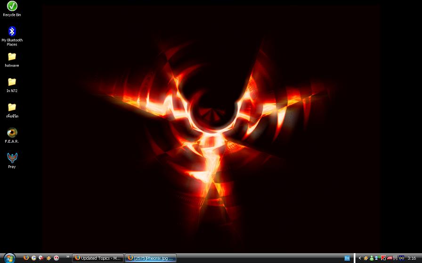
Task: Click the Winamp Quick Launch icon
Action: (x=49, y=258)
